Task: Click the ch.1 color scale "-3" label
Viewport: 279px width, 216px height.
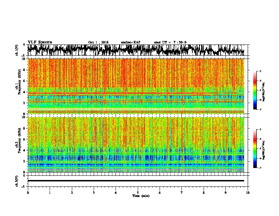Action: [x=260, y=71]
